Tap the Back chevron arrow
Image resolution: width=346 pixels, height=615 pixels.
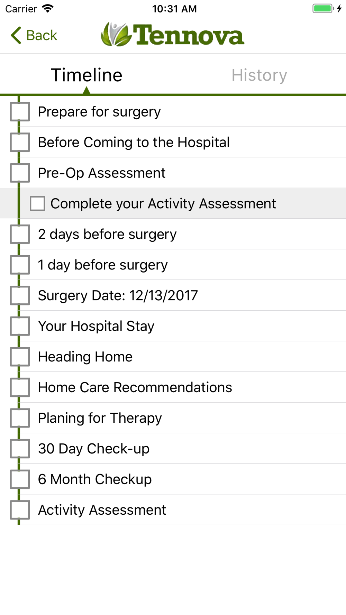tap(16, 35)
